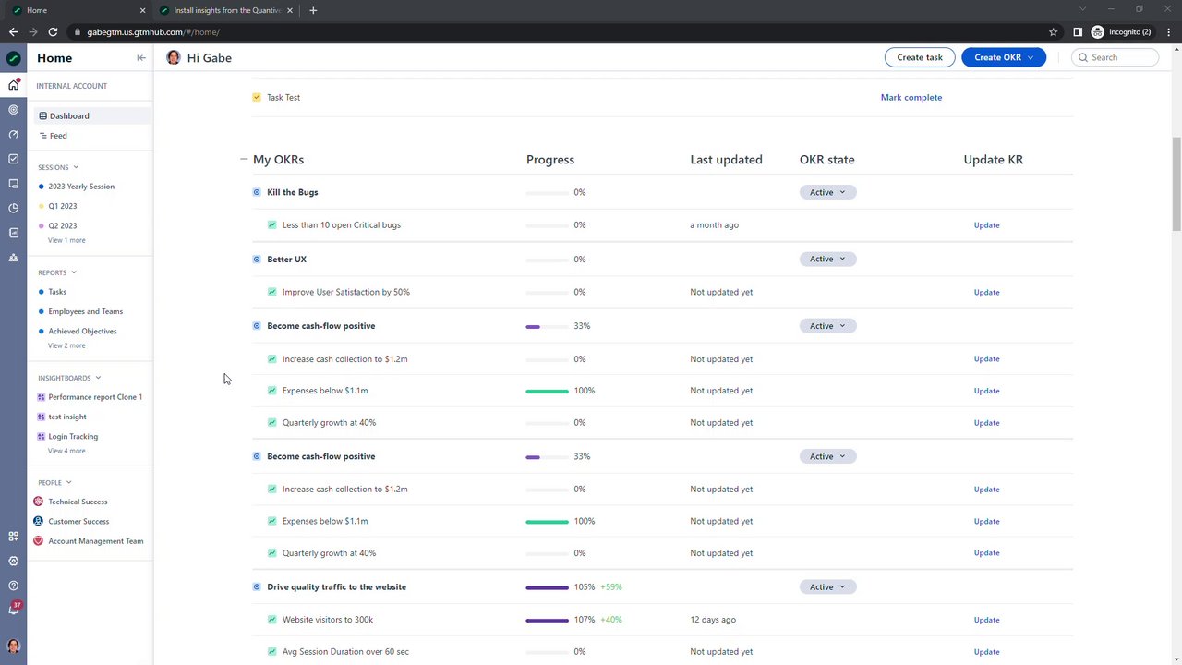
Task: Select Feed in the sidebar
Action: (x=58, y=136)
